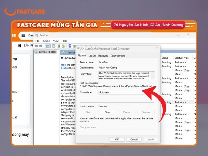Click the Start parameters input field
Screen dimensions: 208x156
128,127
